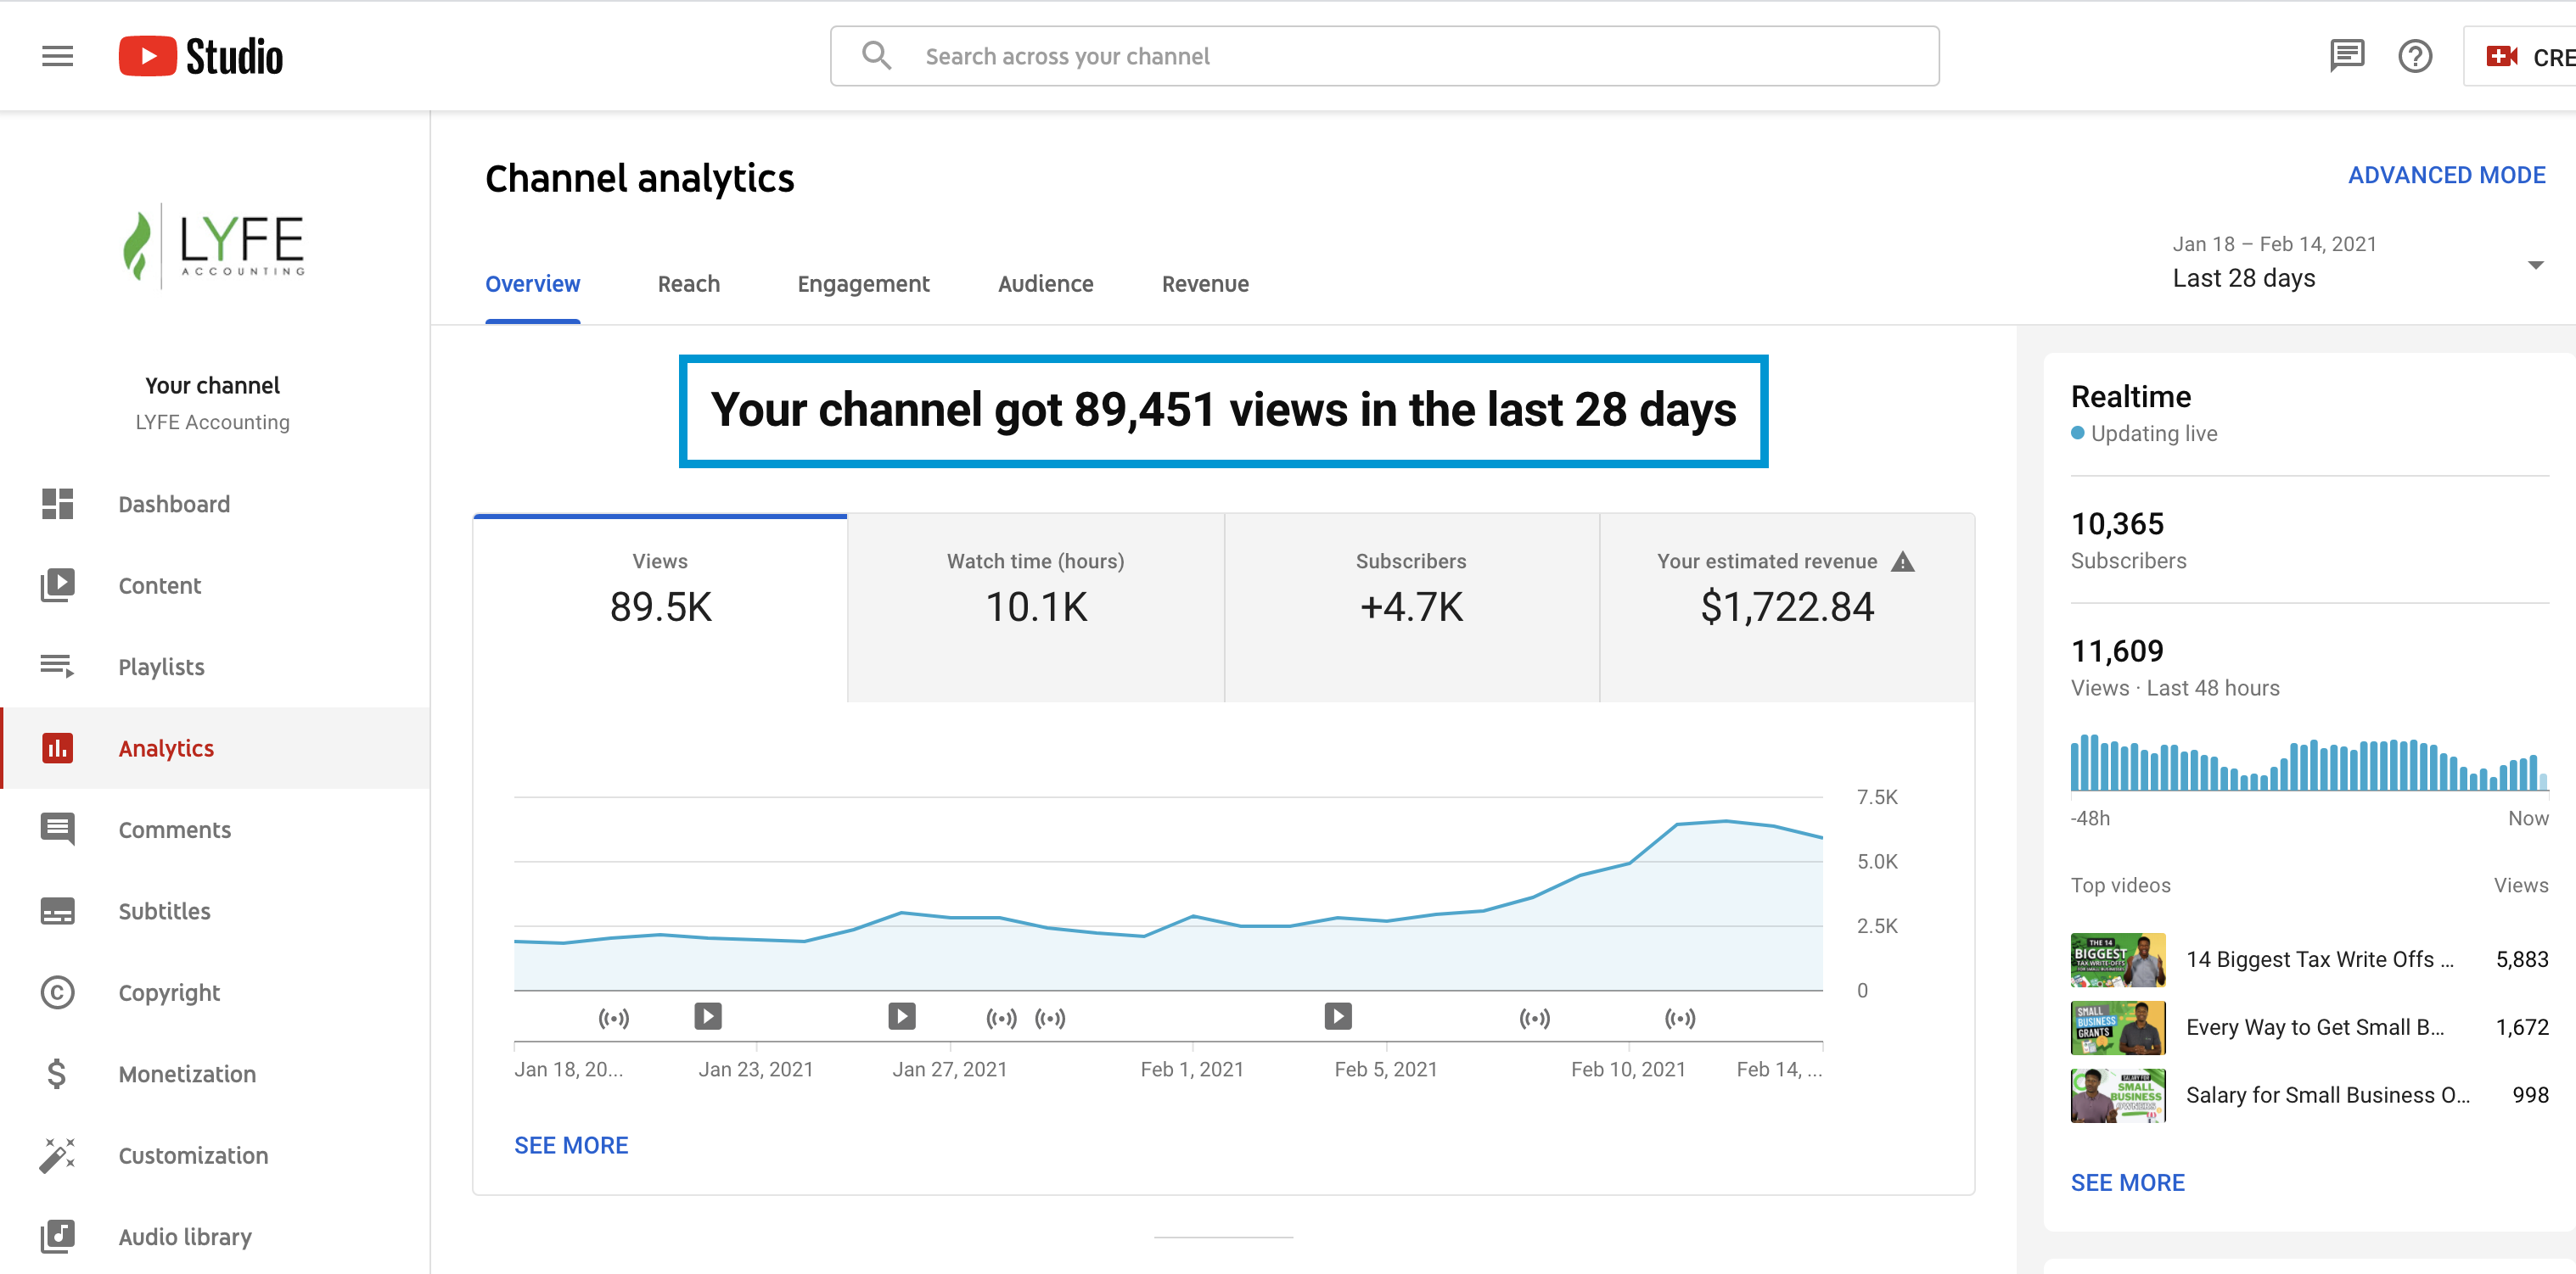Screen dimensions: 2576x1274
Task: Switch to the Revenue tab
Action: point(1204,284)
